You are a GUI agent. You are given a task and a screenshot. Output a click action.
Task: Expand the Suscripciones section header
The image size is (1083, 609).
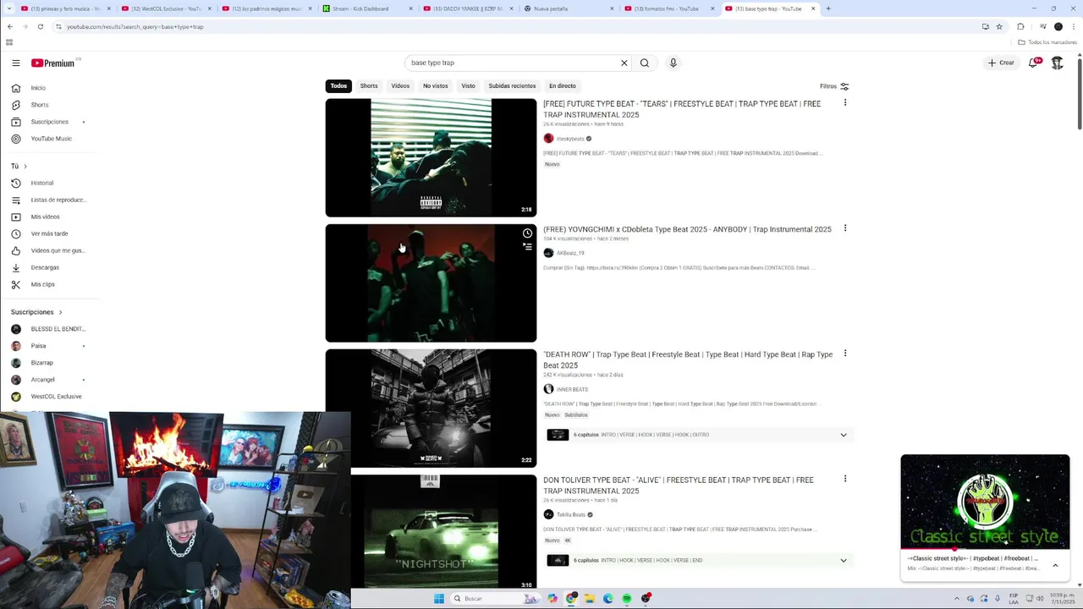(36, 312)
